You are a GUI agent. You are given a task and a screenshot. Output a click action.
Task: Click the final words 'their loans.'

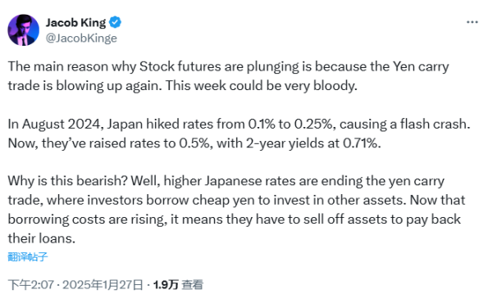(x=42, y=238)
